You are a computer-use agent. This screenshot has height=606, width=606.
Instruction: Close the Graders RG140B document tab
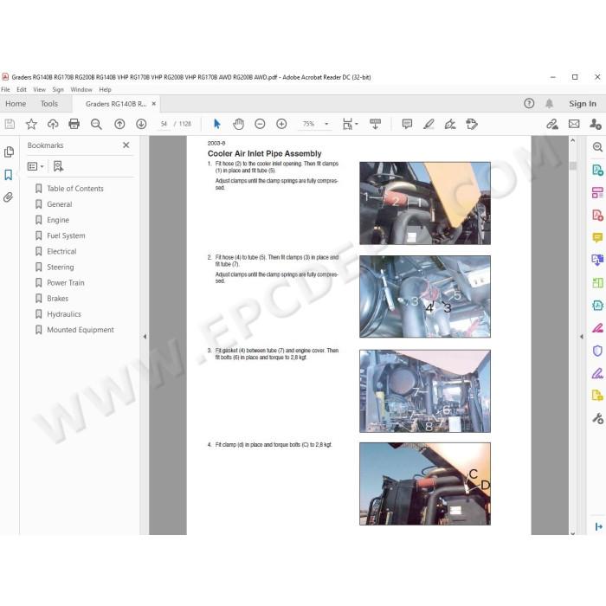(x=154, y=104)
